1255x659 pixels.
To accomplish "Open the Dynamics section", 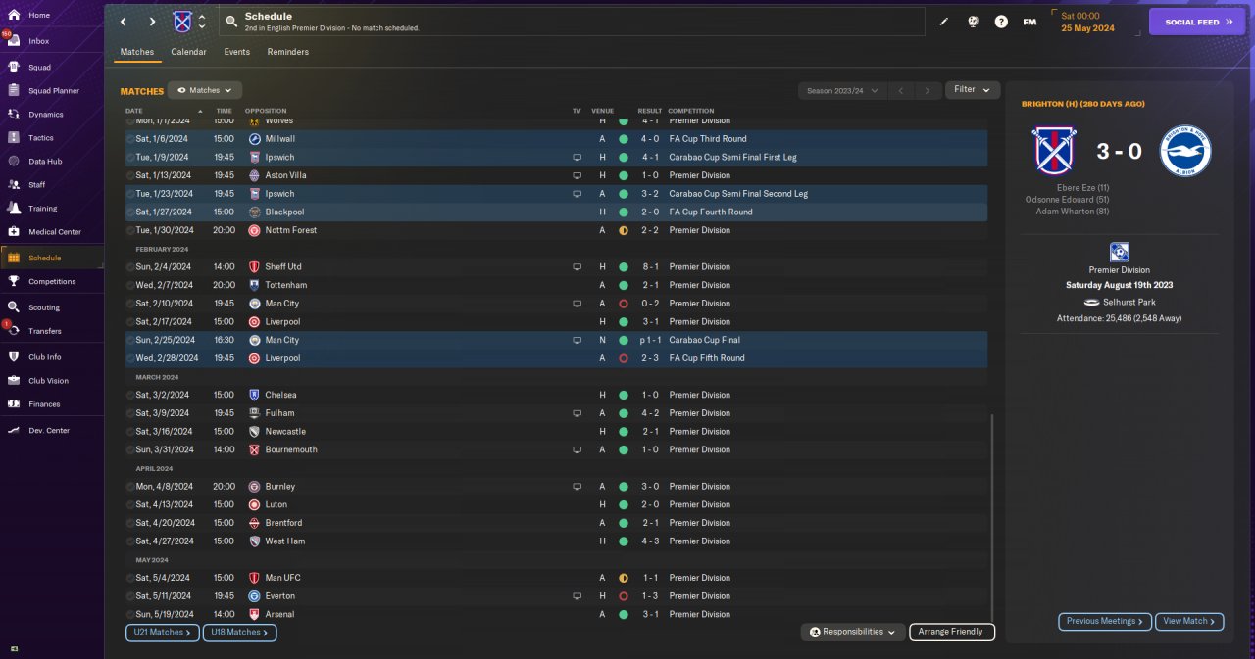I will 45,115.
